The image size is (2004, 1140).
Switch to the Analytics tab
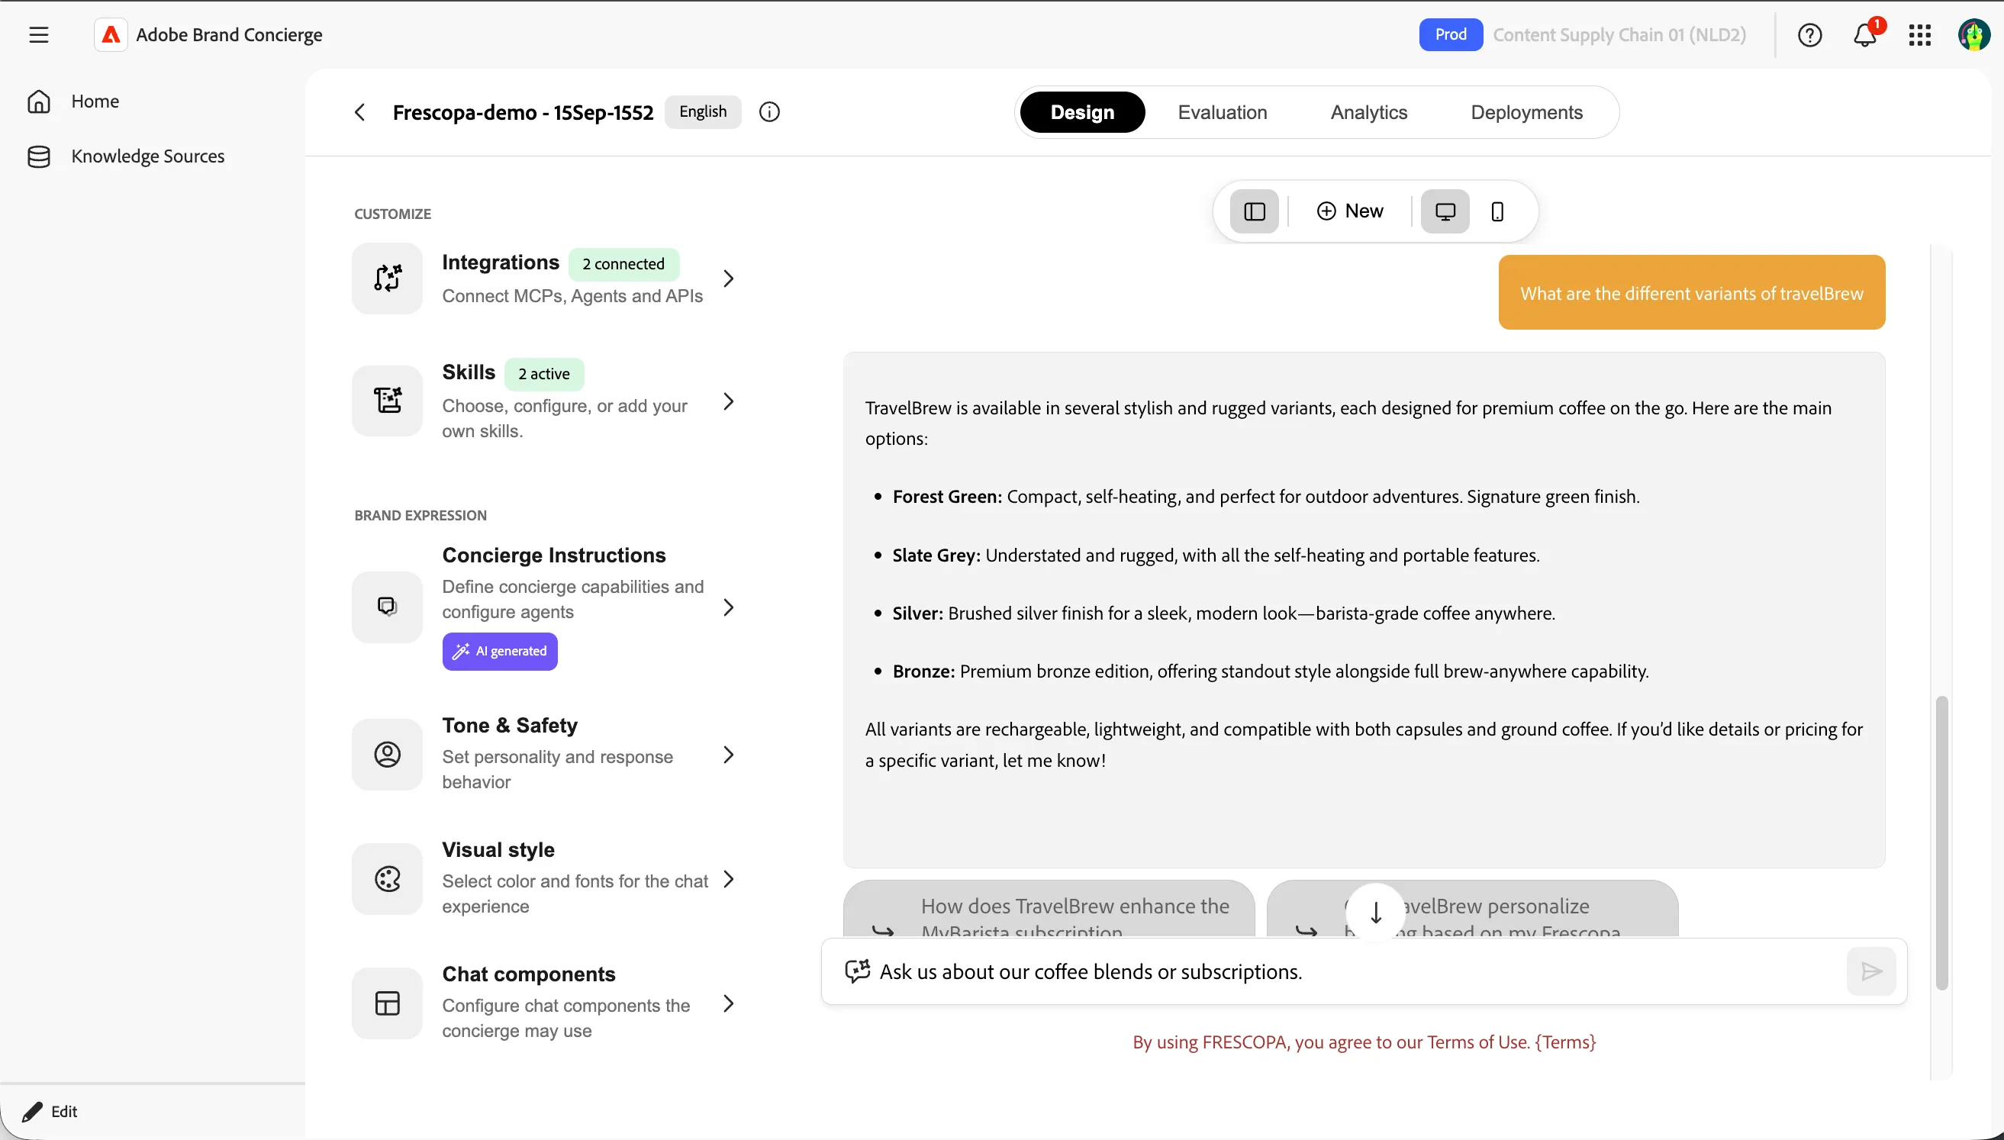pos(1368,112)
